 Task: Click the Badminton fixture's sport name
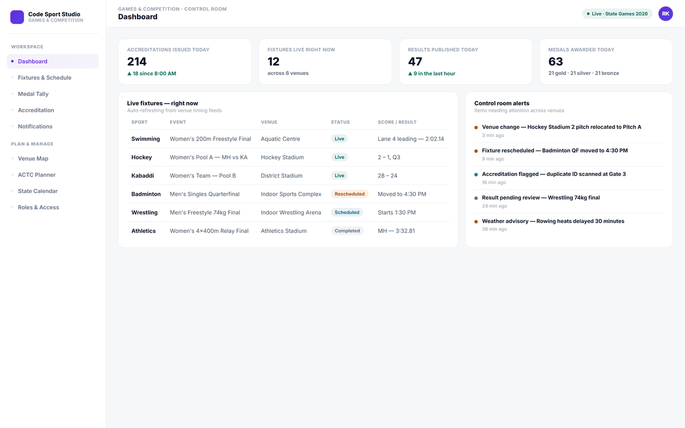tap(146, 194)
